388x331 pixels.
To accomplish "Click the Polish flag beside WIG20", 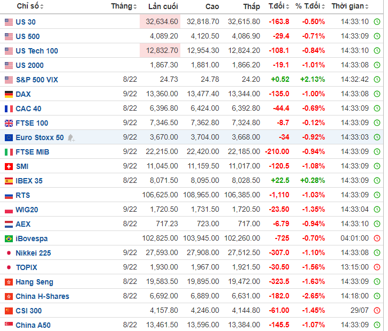I will pyautogui.click(x=9, y=211).
